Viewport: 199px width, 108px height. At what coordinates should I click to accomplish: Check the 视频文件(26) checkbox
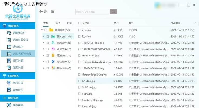(48, 43)
